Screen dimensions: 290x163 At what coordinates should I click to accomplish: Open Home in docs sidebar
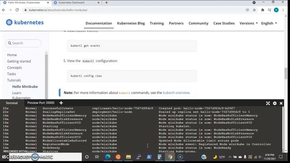point(12,55)
